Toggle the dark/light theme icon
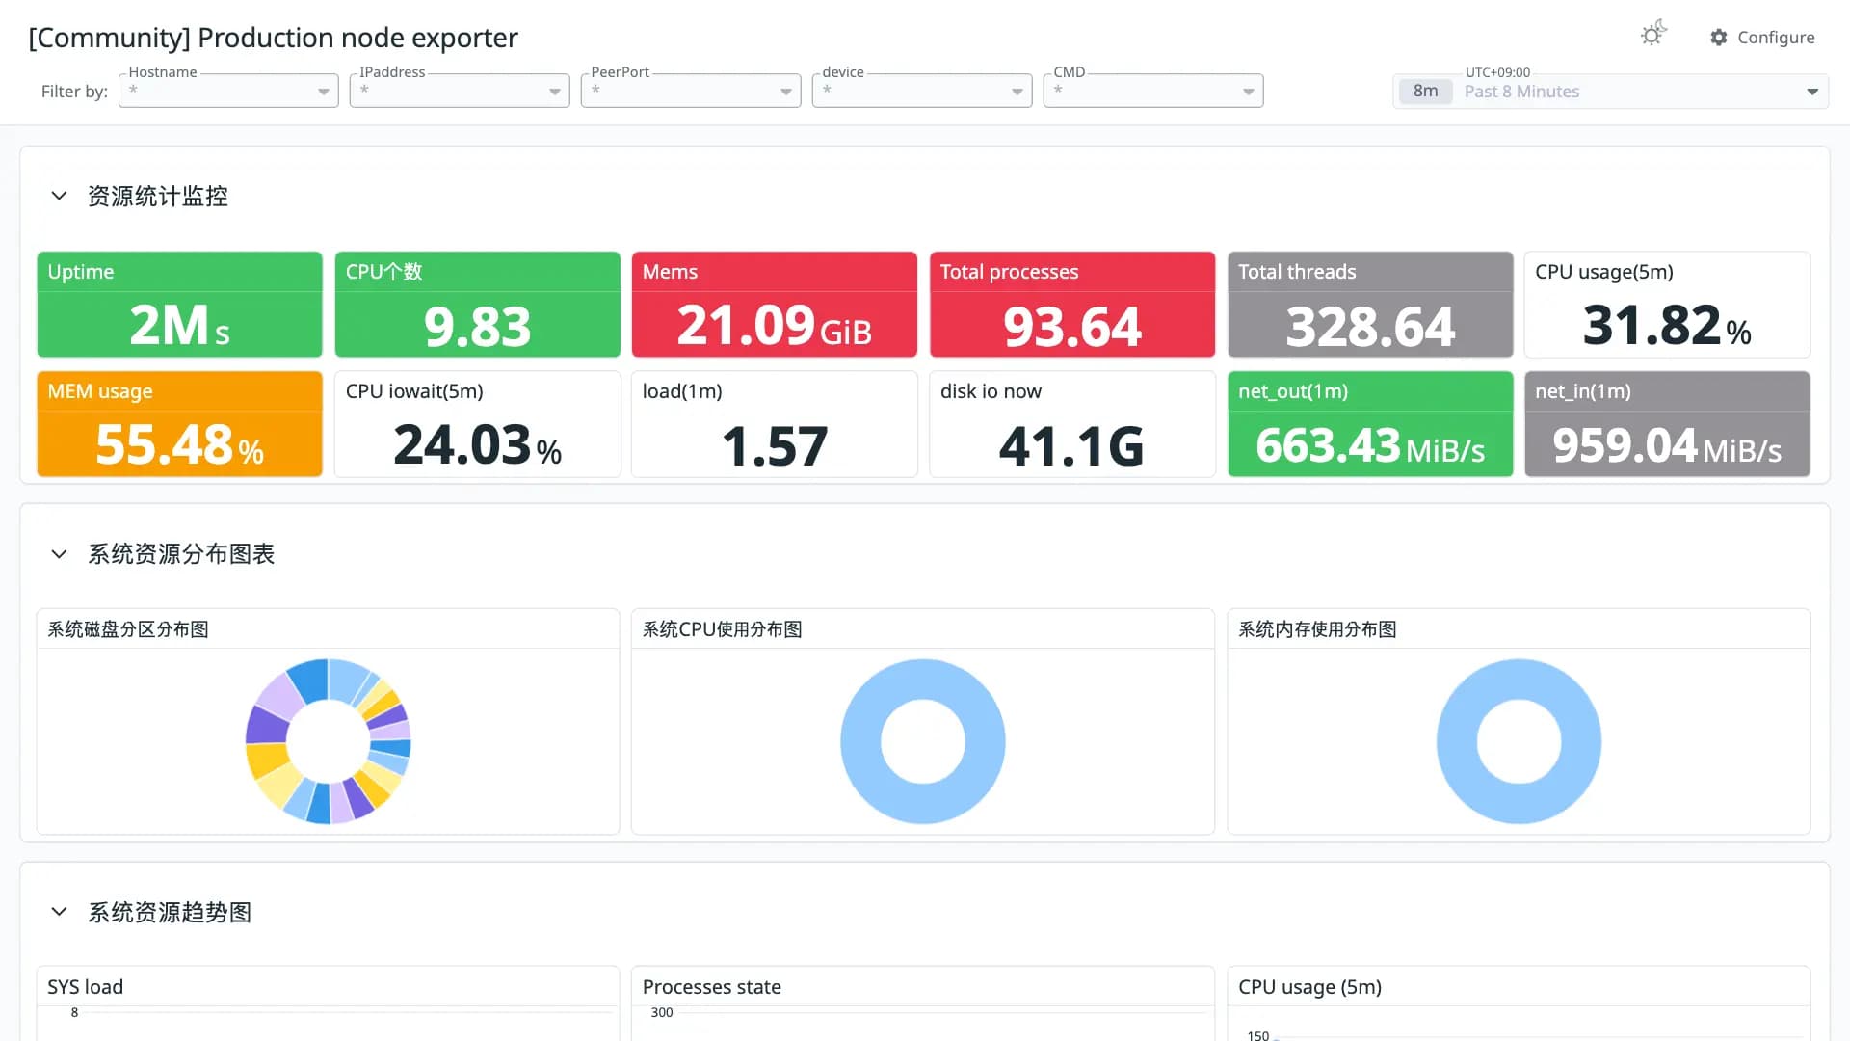Image resolution: width=1850 pixels, height=1041 pixels. pyautogui.click(x=1653, y=35)
